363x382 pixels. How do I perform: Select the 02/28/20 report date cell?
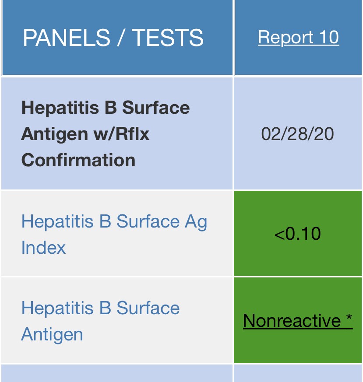click(298, 134)
